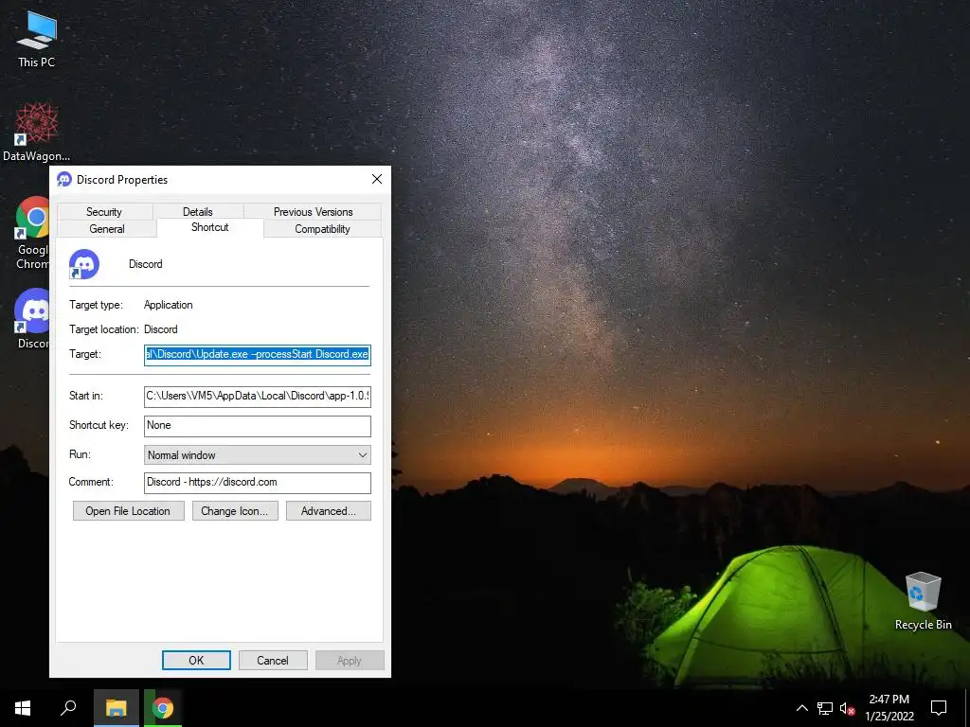Open the clock showing 2:47 PM
Screen dimensions: 970x727
point(889,708)
